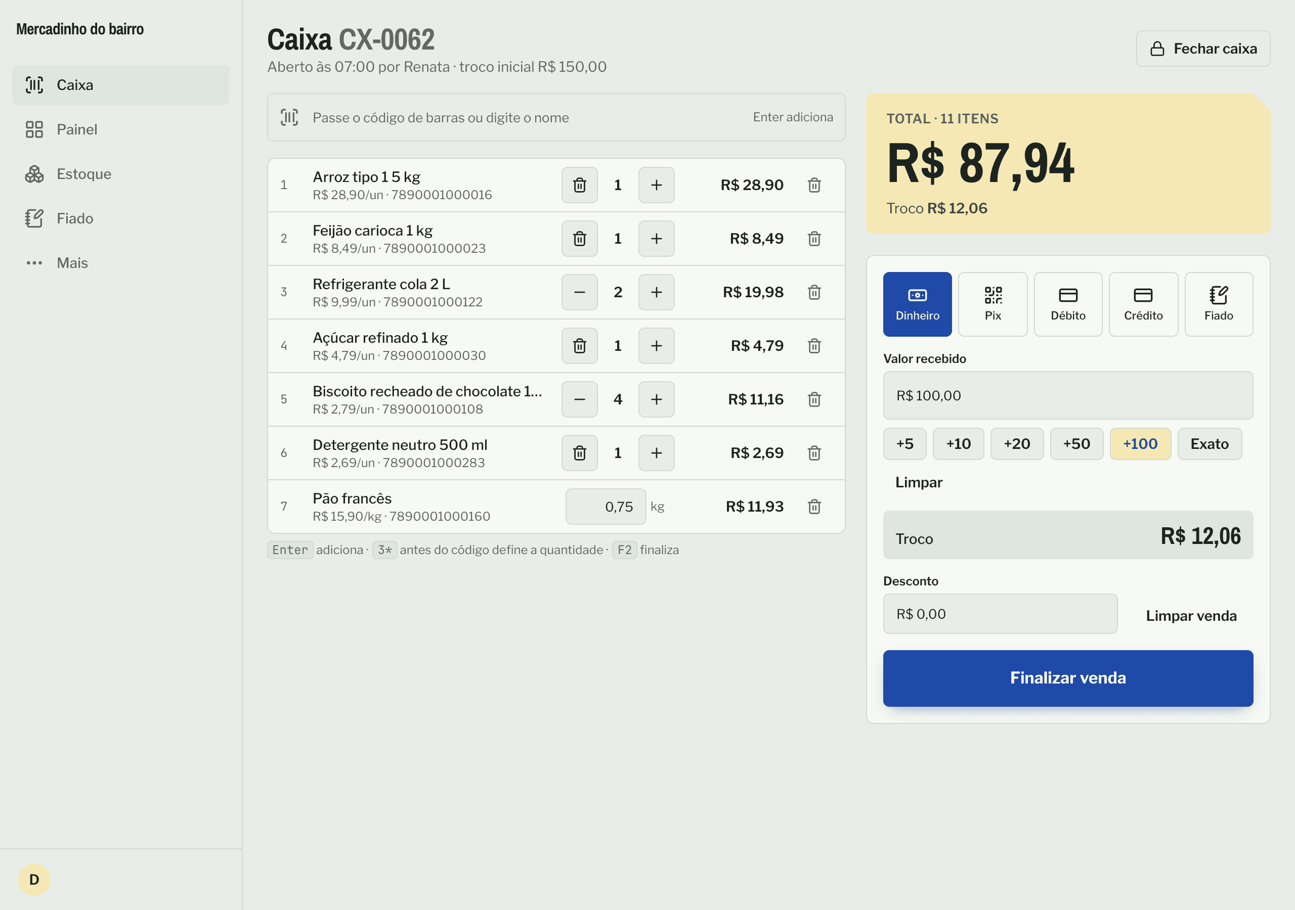Screen dimensions: 1295x910
Task: Click trash stepper button beside Açúcar quantity
Action: 579,346
